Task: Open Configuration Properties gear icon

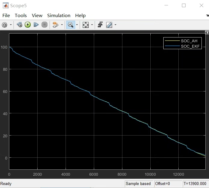Action: [x=5, y=25]
